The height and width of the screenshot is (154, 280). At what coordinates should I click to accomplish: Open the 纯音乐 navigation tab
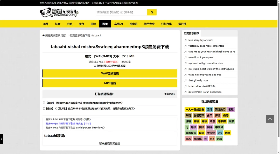point(134,24)
